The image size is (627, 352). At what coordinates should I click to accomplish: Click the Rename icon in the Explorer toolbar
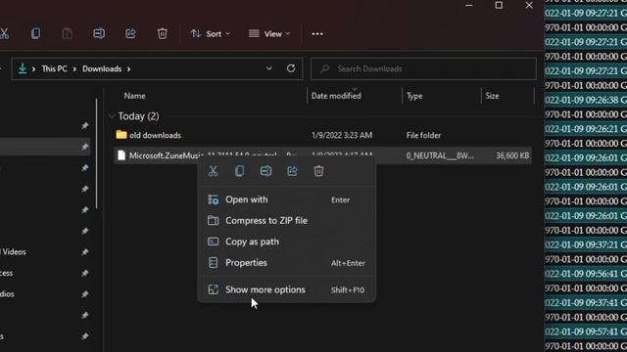tap(99, 33)
